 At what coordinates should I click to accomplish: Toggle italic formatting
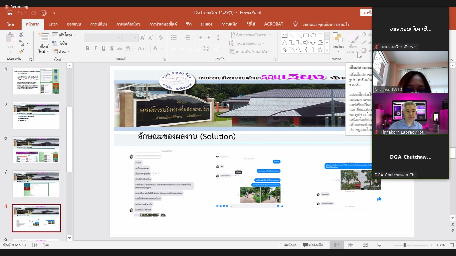pos(95,48)
